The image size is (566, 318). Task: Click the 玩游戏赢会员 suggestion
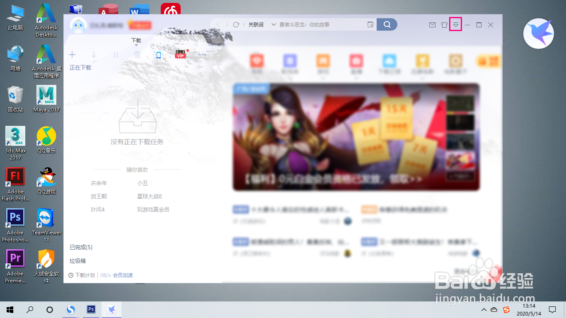[x=153, y=210]
